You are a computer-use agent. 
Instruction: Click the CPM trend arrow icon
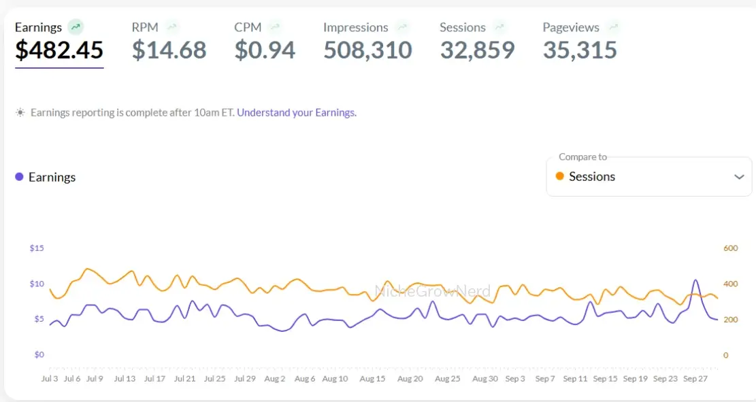pyautogui.click(x=275, y=28)
